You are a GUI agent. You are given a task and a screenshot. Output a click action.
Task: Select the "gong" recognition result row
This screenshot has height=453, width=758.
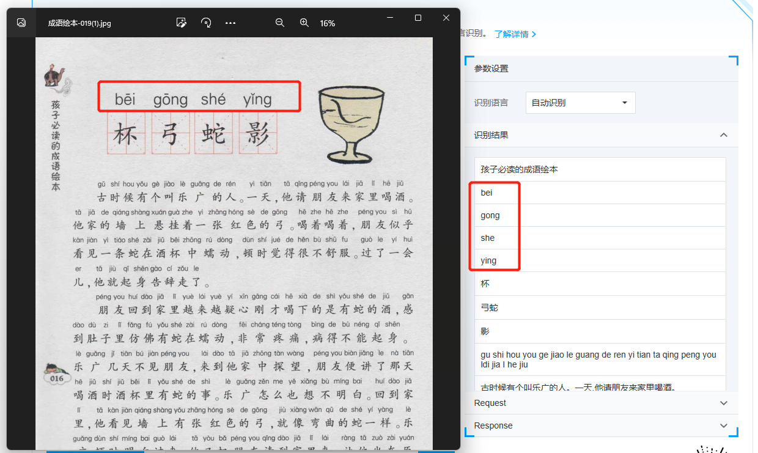coord(599,215)
